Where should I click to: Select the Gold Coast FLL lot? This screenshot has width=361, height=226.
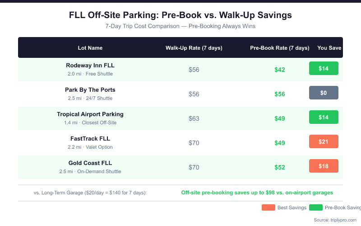(x=90, y=163)
